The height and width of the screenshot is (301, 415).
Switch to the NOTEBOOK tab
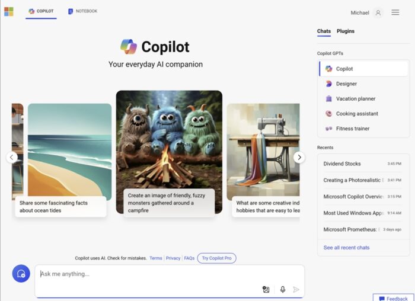click(83, 11)
